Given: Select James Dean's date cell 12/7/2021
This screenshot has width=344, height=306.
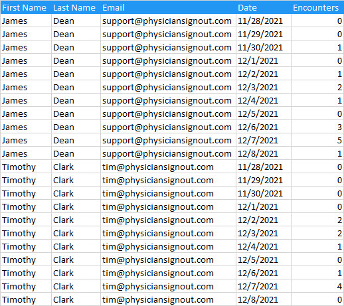Looking at the screenshot, I should [x=264, y=141].
